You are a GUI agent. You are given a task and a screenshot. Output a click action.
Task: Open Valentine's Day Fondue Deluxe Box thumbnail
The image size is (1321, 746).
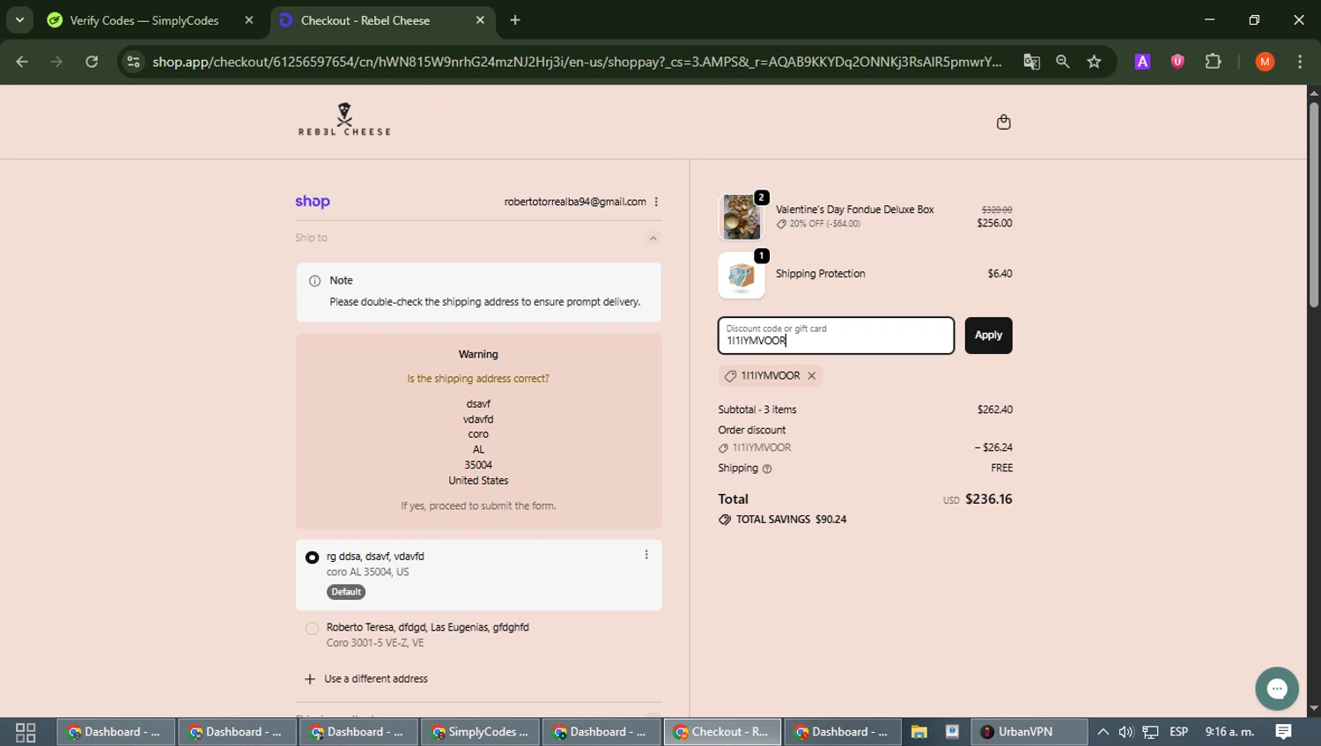coord(742,217)
